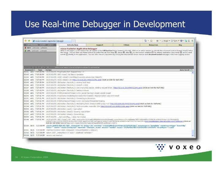Image resolution: width=223 pixels, height=172 pixels.
Task: Open the CallRouter mainURL link in row 00299
Action: pos(164,121)
